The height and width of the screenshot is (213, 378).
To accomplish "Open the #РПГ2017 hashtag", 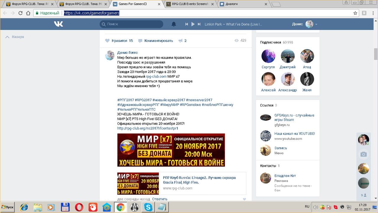I will click(x=126, y=100).
